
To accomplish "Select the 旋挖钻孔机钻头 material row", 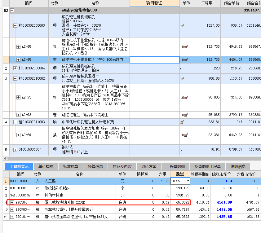I will [x=132, y=188].
